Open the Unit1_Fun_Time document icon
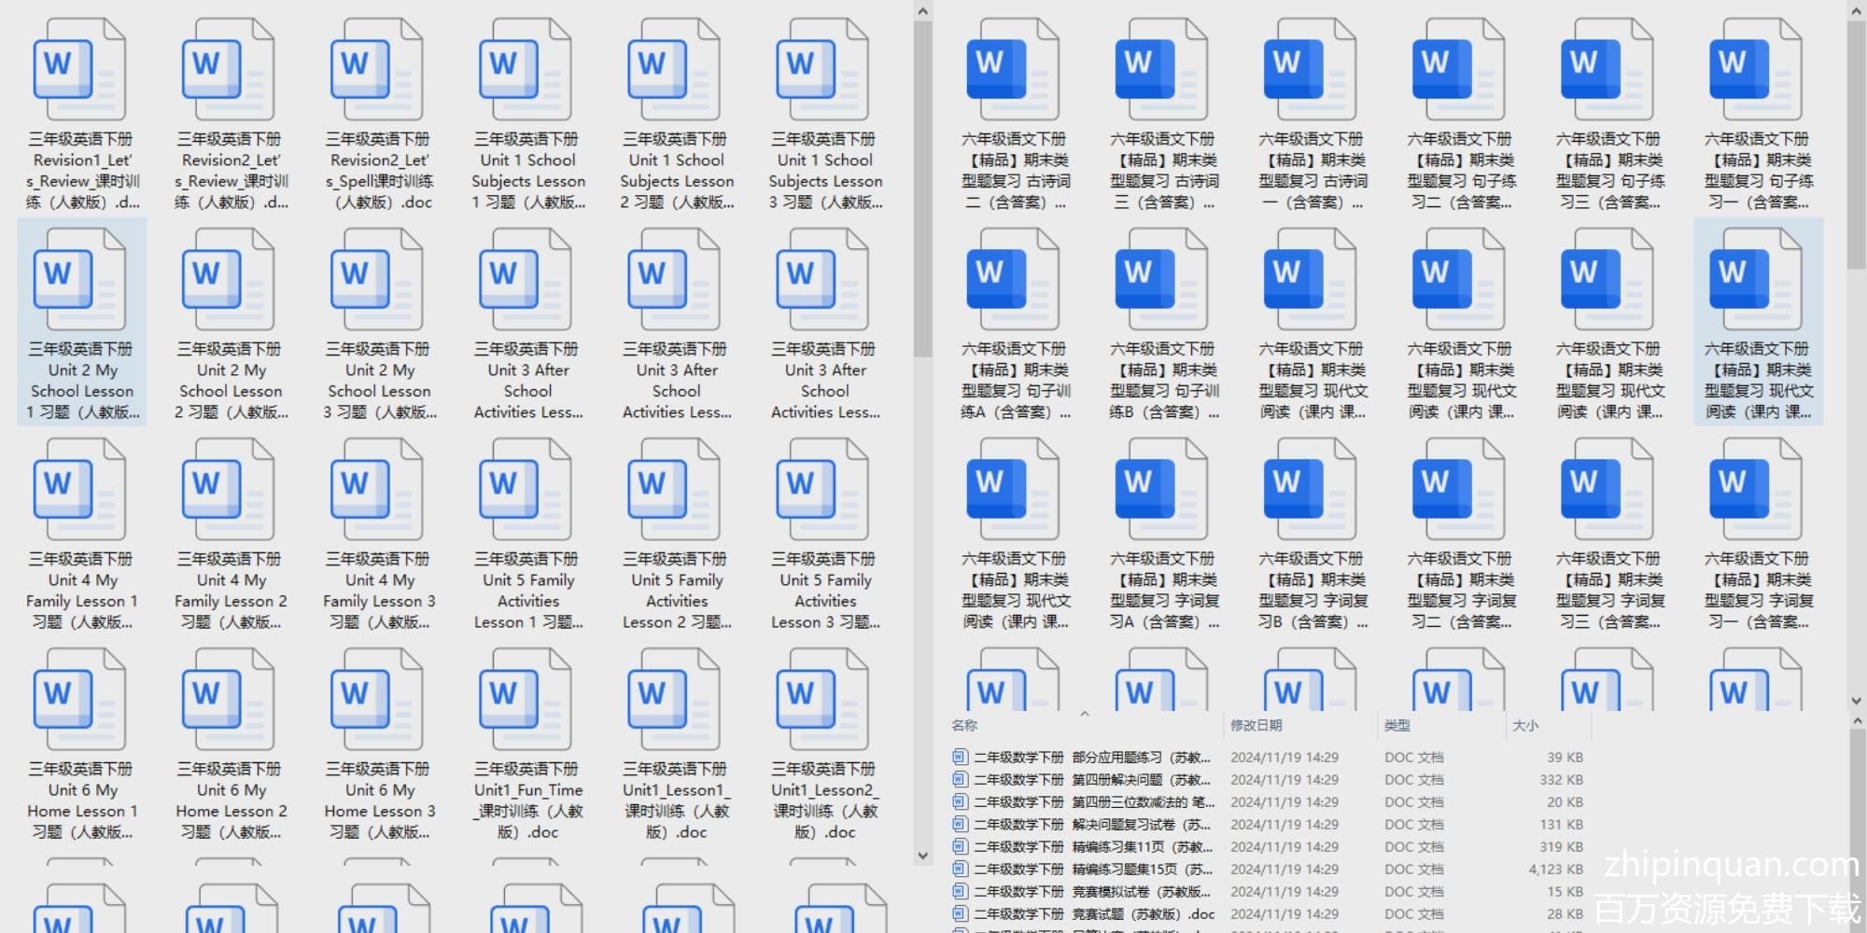The image size is (1867, 933). coord(526,701)
